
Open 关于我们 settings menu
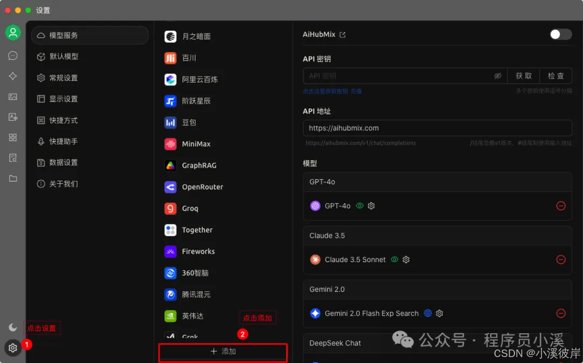90,183
